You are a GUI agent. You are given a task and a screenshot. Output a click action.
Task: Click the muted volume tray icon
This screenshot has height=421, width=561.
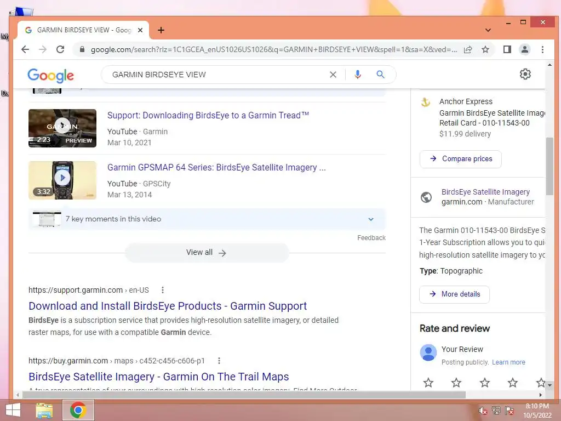(483, 411)
